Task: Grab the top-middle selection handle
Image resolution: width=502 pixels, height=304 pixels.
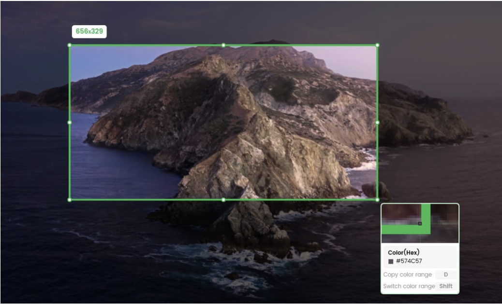Action: (223, 44)
